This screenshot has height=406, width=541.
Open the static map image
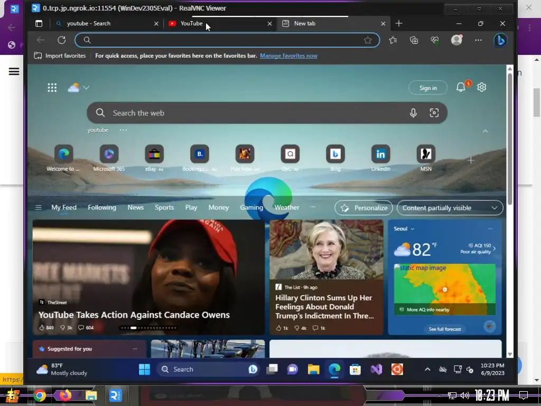tap(445, 289)
